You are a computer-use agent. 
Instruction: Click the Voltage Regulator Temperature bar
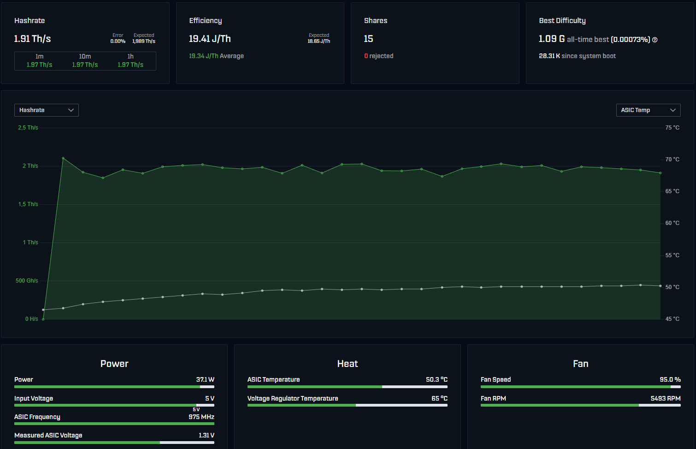coord(347,405)
